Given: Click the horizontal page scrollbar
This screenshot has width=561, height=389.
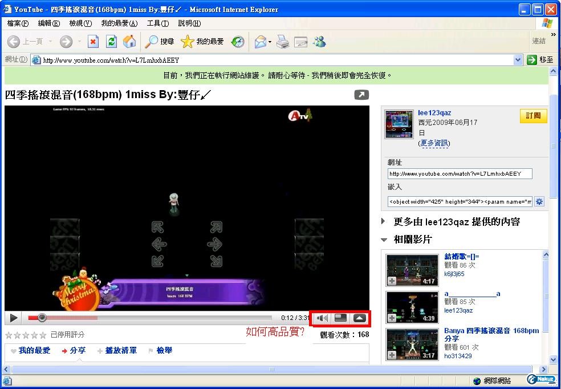Looking at the screenshot, I should (x=272, y=369).
